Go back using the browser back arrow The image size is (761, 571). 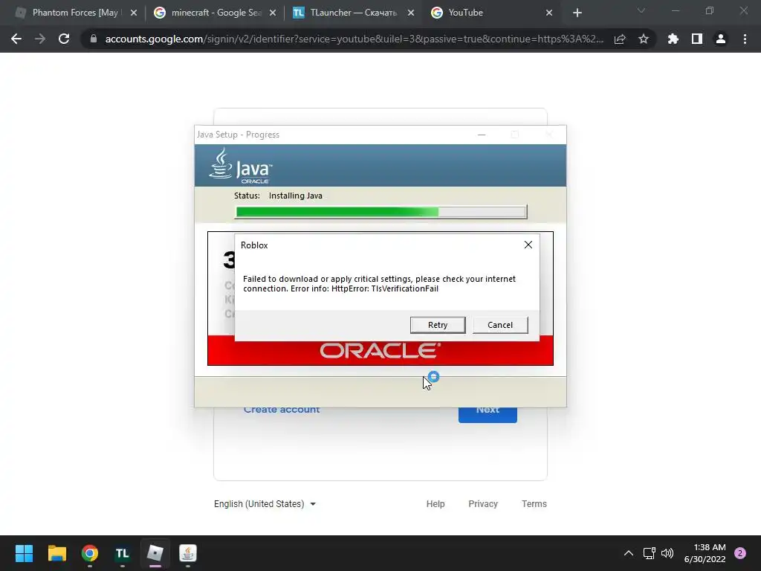(x=16, y=39)
